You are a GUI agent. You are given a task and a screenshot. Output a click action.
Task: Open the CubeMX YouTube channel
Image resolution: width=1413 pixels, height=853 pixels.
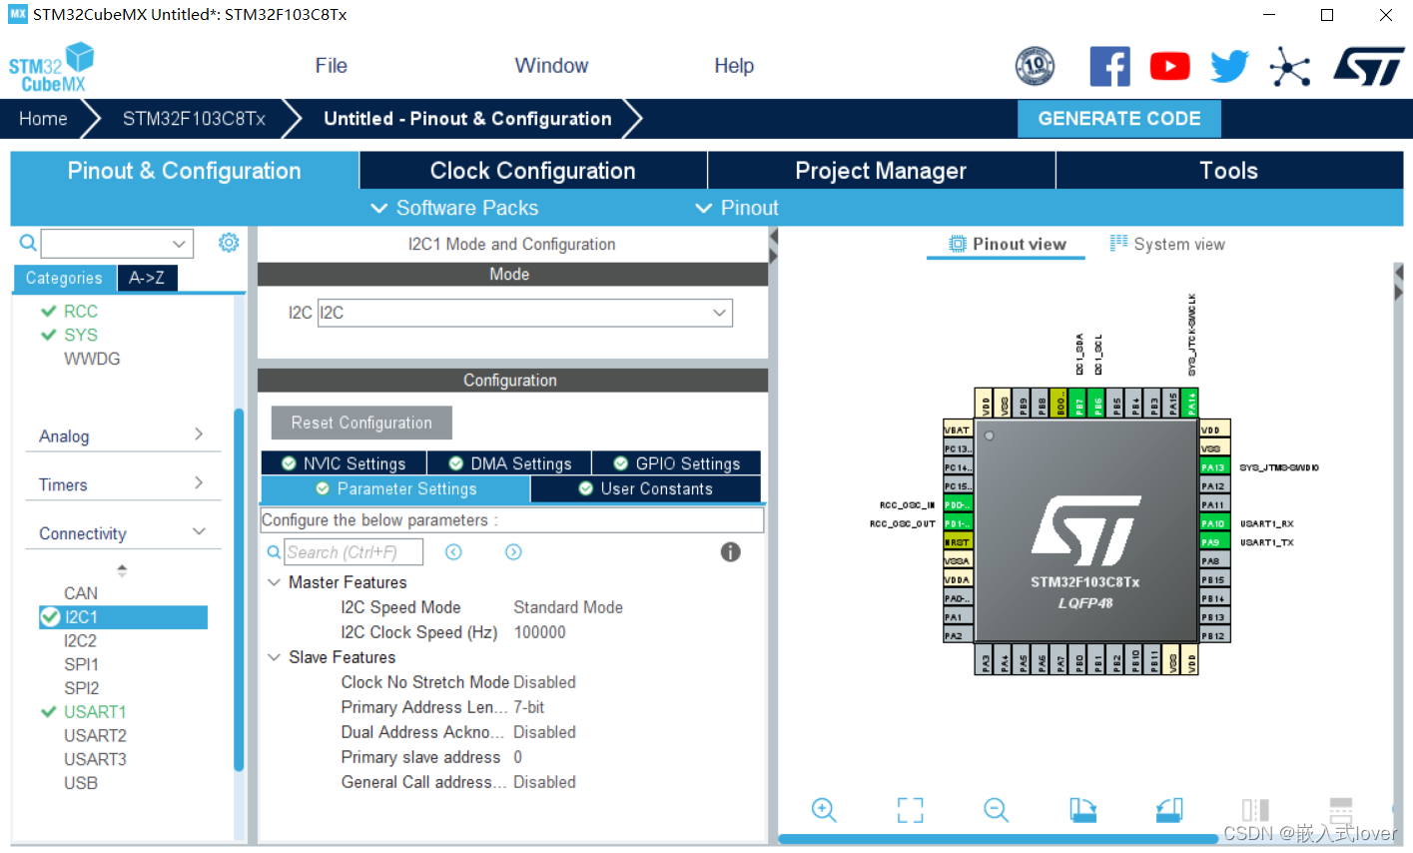click(x=1169, y=65)
